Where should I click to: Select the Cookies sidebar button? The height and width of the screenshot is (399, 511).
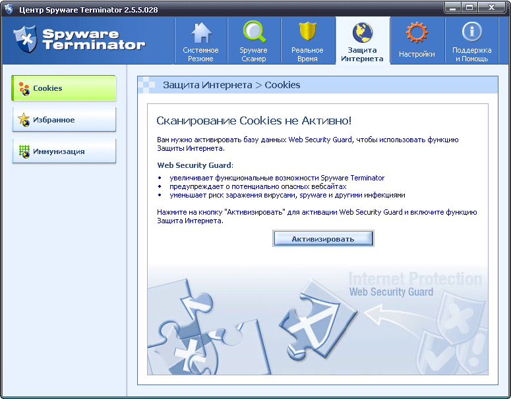click(x=64, y=88)
